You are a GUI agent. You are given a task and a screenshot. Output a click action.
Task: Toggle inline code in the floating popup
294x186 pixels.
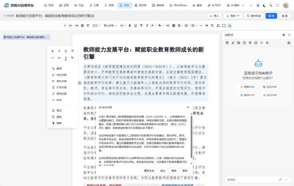(53, 58)
